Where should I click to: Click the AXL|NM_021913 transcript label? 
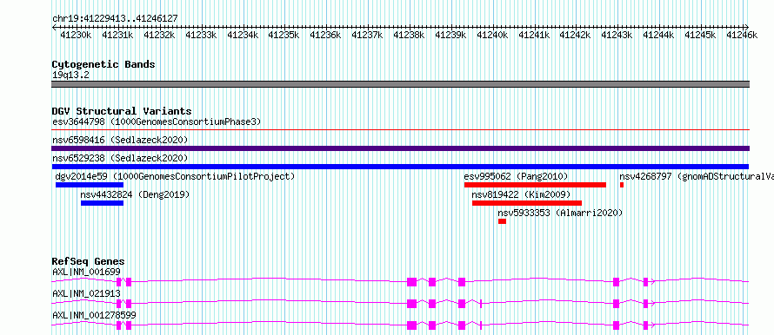coord(86,293)
